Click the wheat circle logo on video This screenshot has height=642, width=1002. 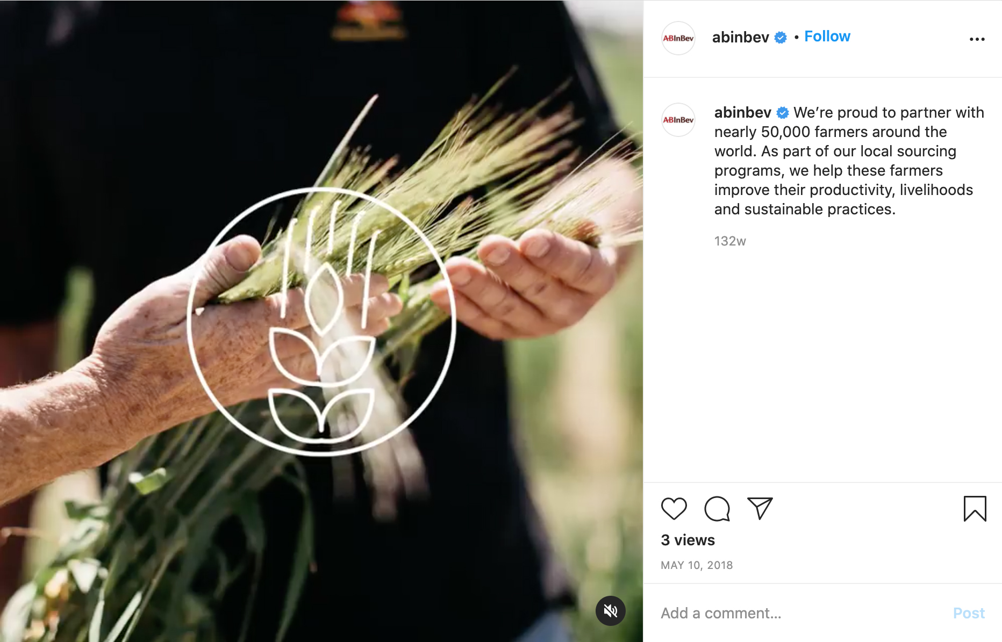click(x=321, y=322)
